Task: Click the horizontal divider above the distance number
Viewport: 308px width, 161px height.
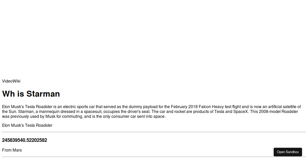Action: [x=154, y=132]
